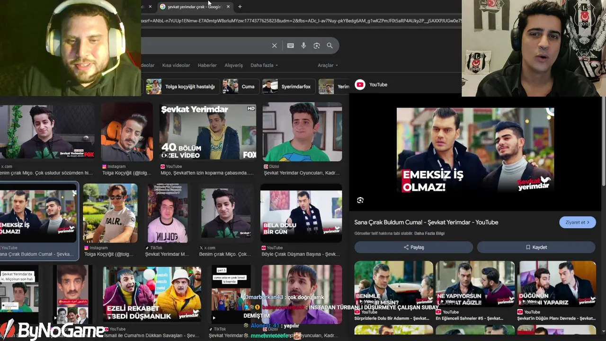
Task: Search by image with the Lens icon
Action: (317, 45)
